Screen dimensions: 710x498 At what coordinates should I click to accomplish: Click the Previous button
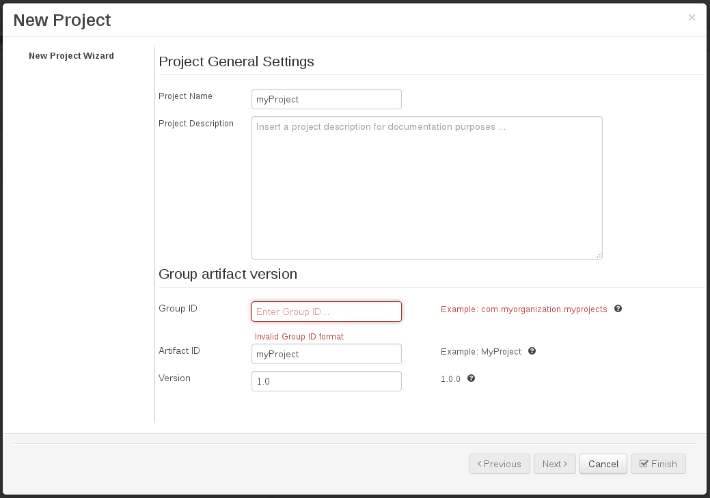coord(499,464)
